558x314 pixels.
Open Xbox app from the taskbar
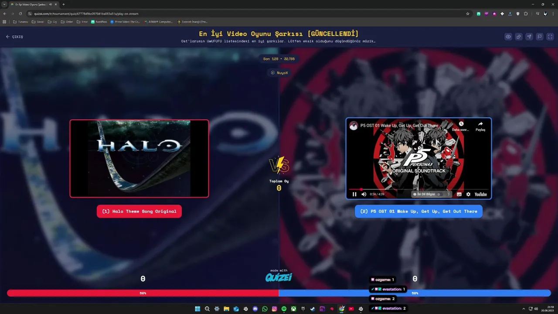point(293,309)
